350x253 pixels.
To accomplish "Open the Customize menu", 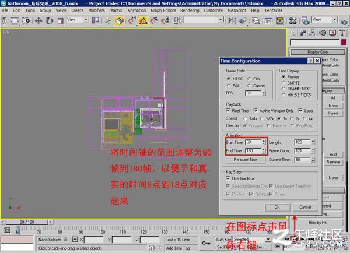I will (213, 10).
